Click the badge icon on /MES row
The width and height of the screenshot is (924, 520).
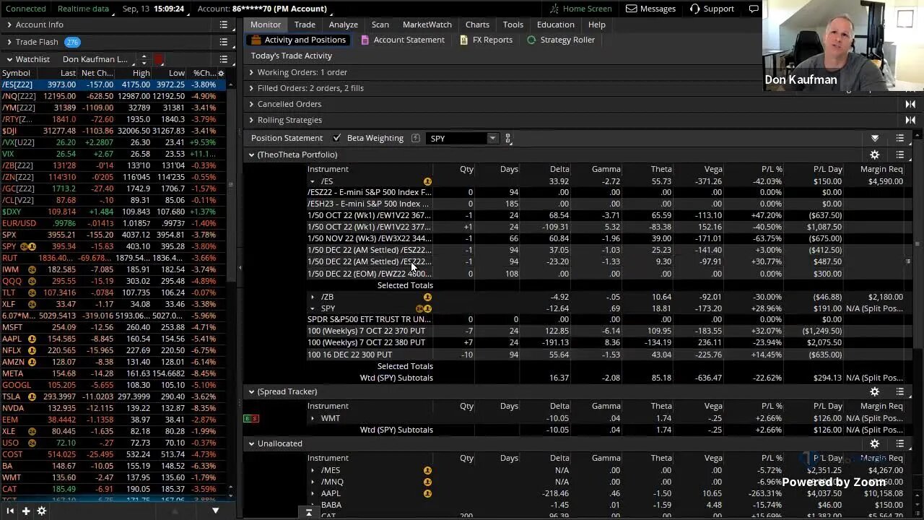coord(427,470)
